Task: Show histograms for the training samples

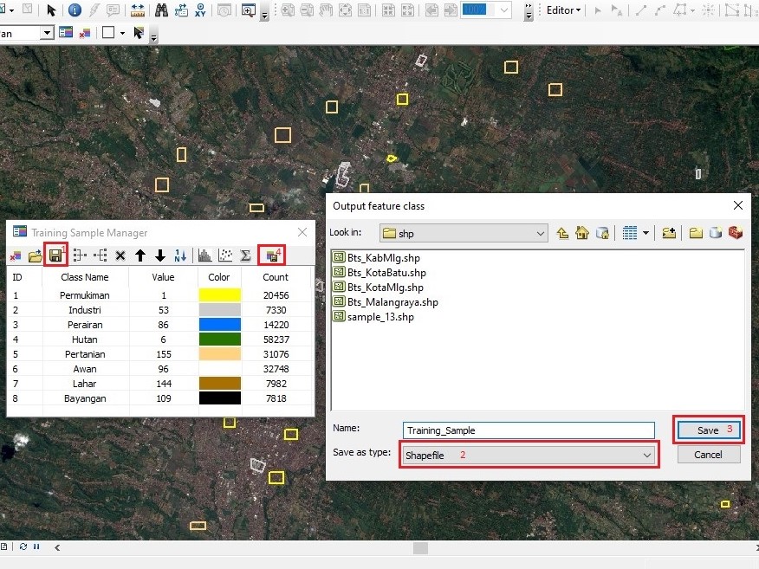Action: (205, 255)
